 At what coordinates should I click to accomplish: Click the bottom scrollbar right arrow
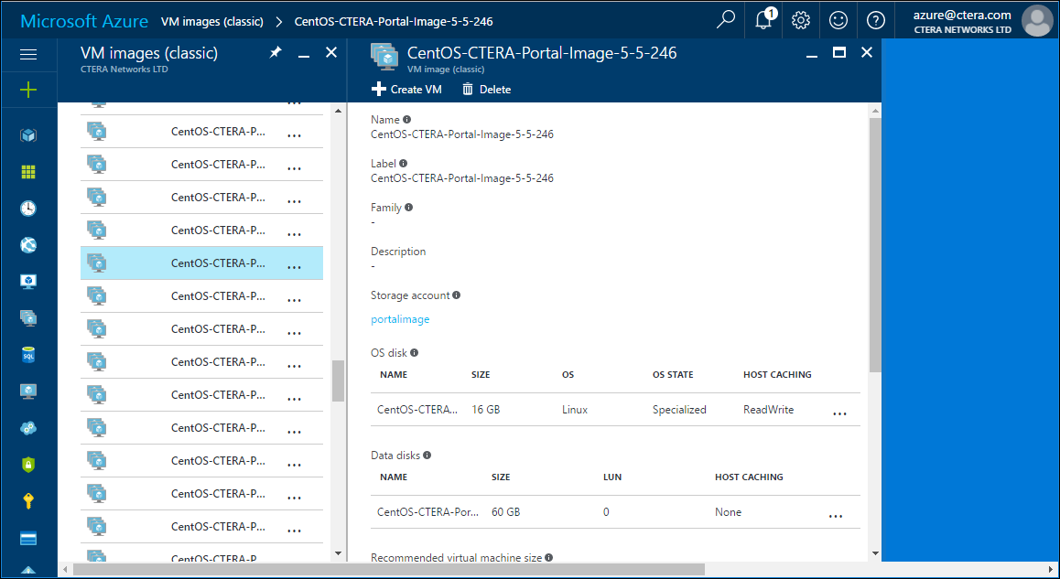click(x=1051, y=570)
